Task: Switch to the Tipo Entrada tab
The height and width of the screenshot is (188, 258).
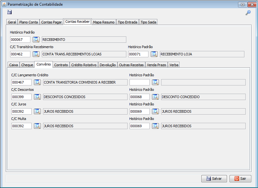Action: pos(128,22)
